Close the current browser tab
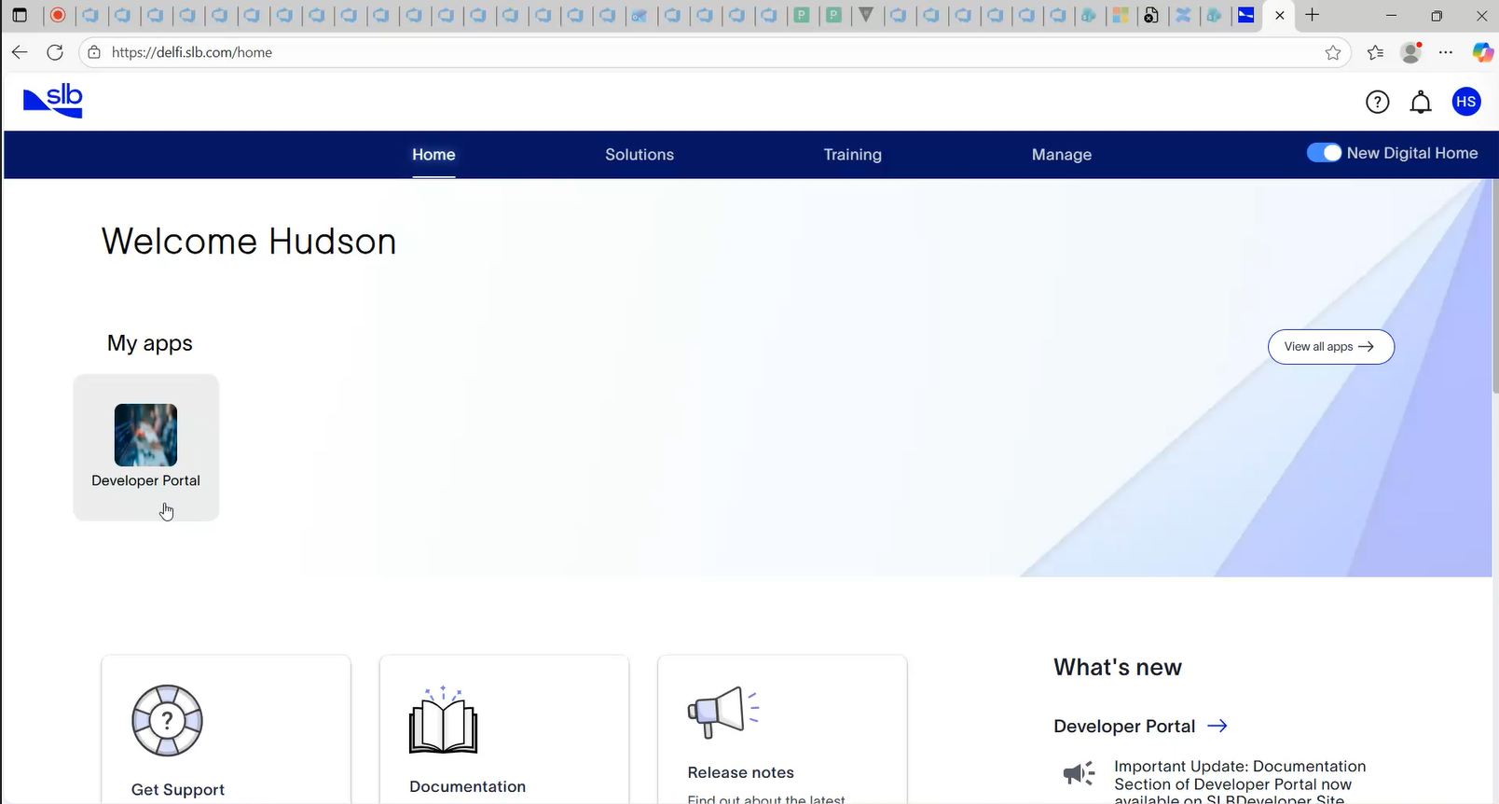 click(x=1280, y=15)
